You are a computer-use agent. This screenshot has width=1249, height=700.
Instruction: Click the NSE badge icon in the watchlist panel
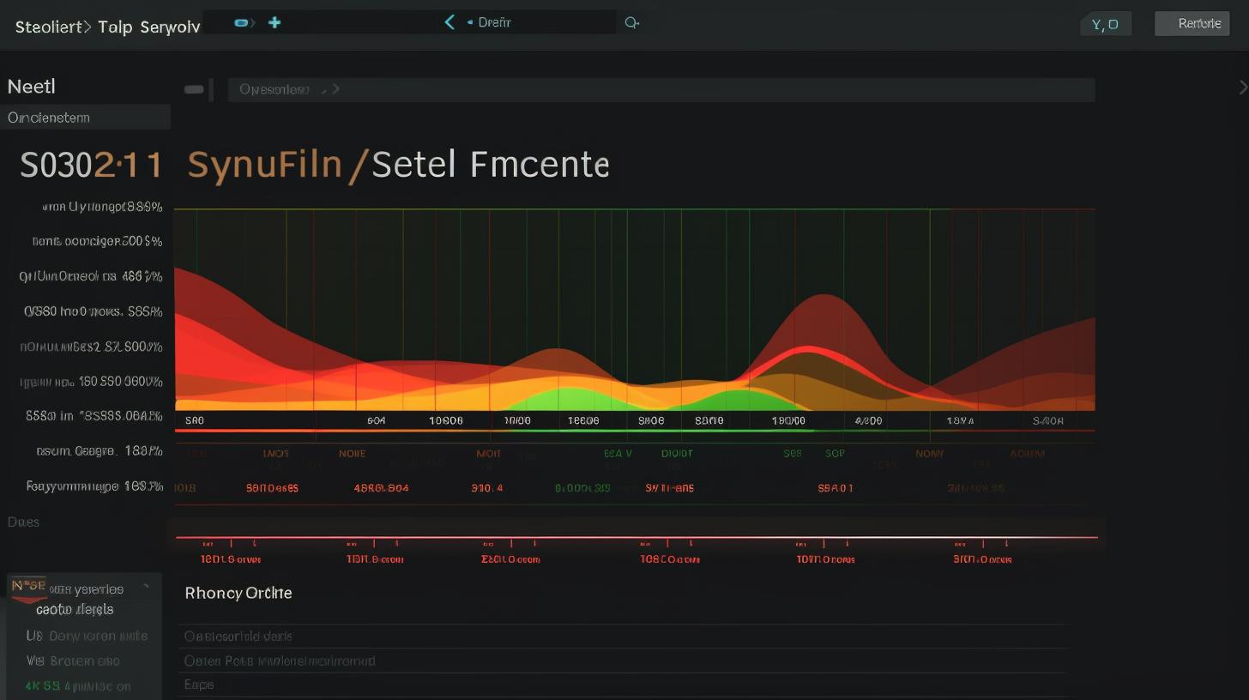point(28,588)
